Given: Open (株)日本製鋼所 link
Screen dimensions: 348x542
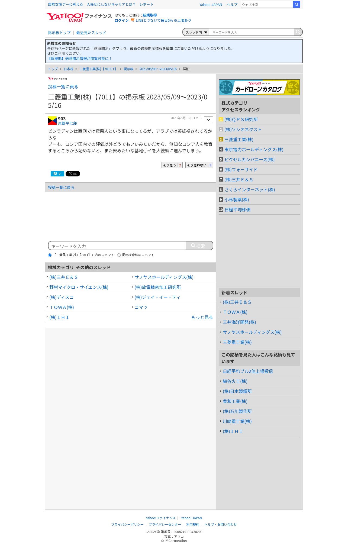Looking at the screenshot, I should coord(237,391).
